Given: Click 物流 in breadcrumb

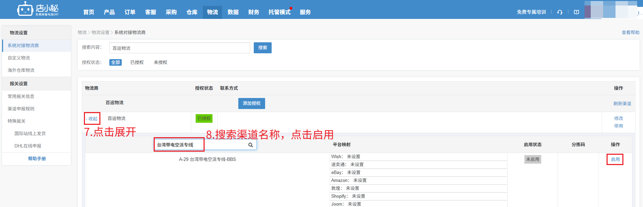Looking at the screenshot, I should (82, 32).
